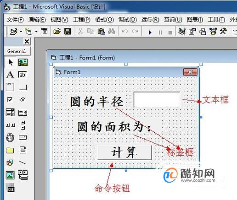Click the 计算 command button
The height and width of the screenshot is (200, 237).
124,152
